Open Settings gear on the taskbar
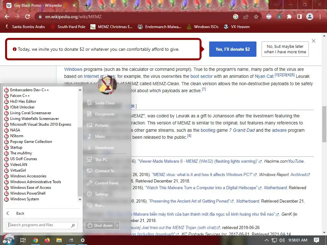 83,240
